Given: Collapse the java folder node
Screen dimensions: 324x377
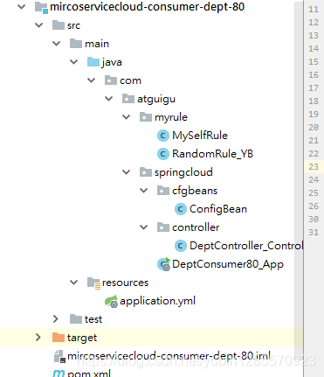Looking at the screenshot, I should tap(74, 62).
